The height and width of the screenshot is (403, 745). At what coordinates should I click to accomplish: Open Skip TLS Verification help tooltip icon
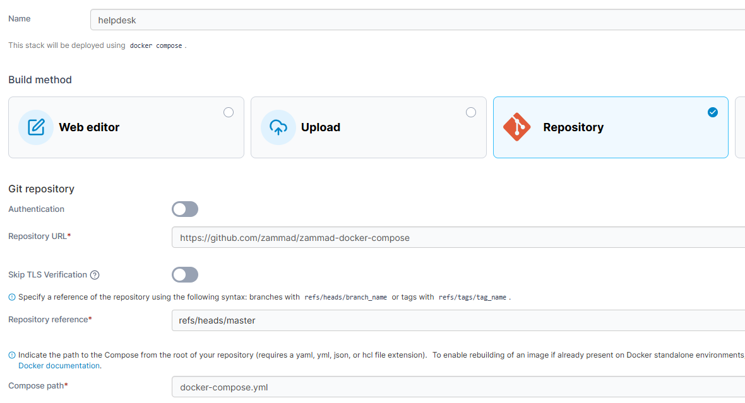[95, 275]
